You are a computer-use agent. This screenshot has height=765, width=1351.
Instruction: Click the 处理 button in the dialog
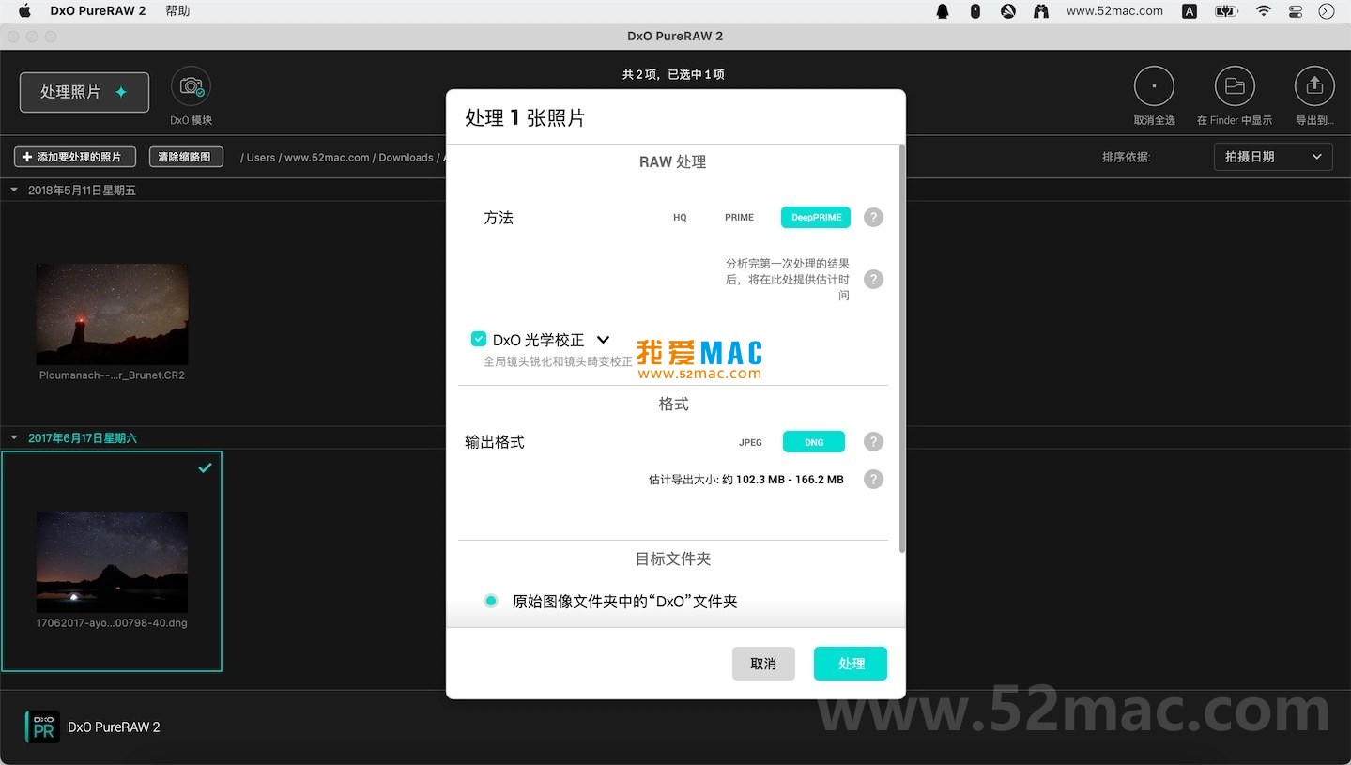pos(851,664)
